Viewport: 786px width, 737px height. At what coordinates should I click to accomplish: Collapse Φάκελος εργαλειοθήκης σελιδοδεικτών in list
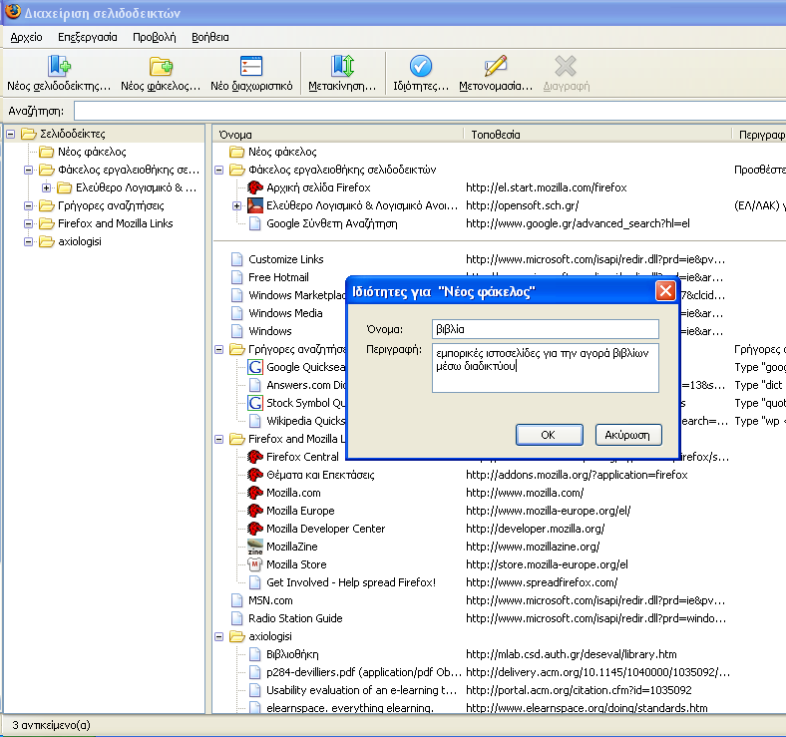219,170
